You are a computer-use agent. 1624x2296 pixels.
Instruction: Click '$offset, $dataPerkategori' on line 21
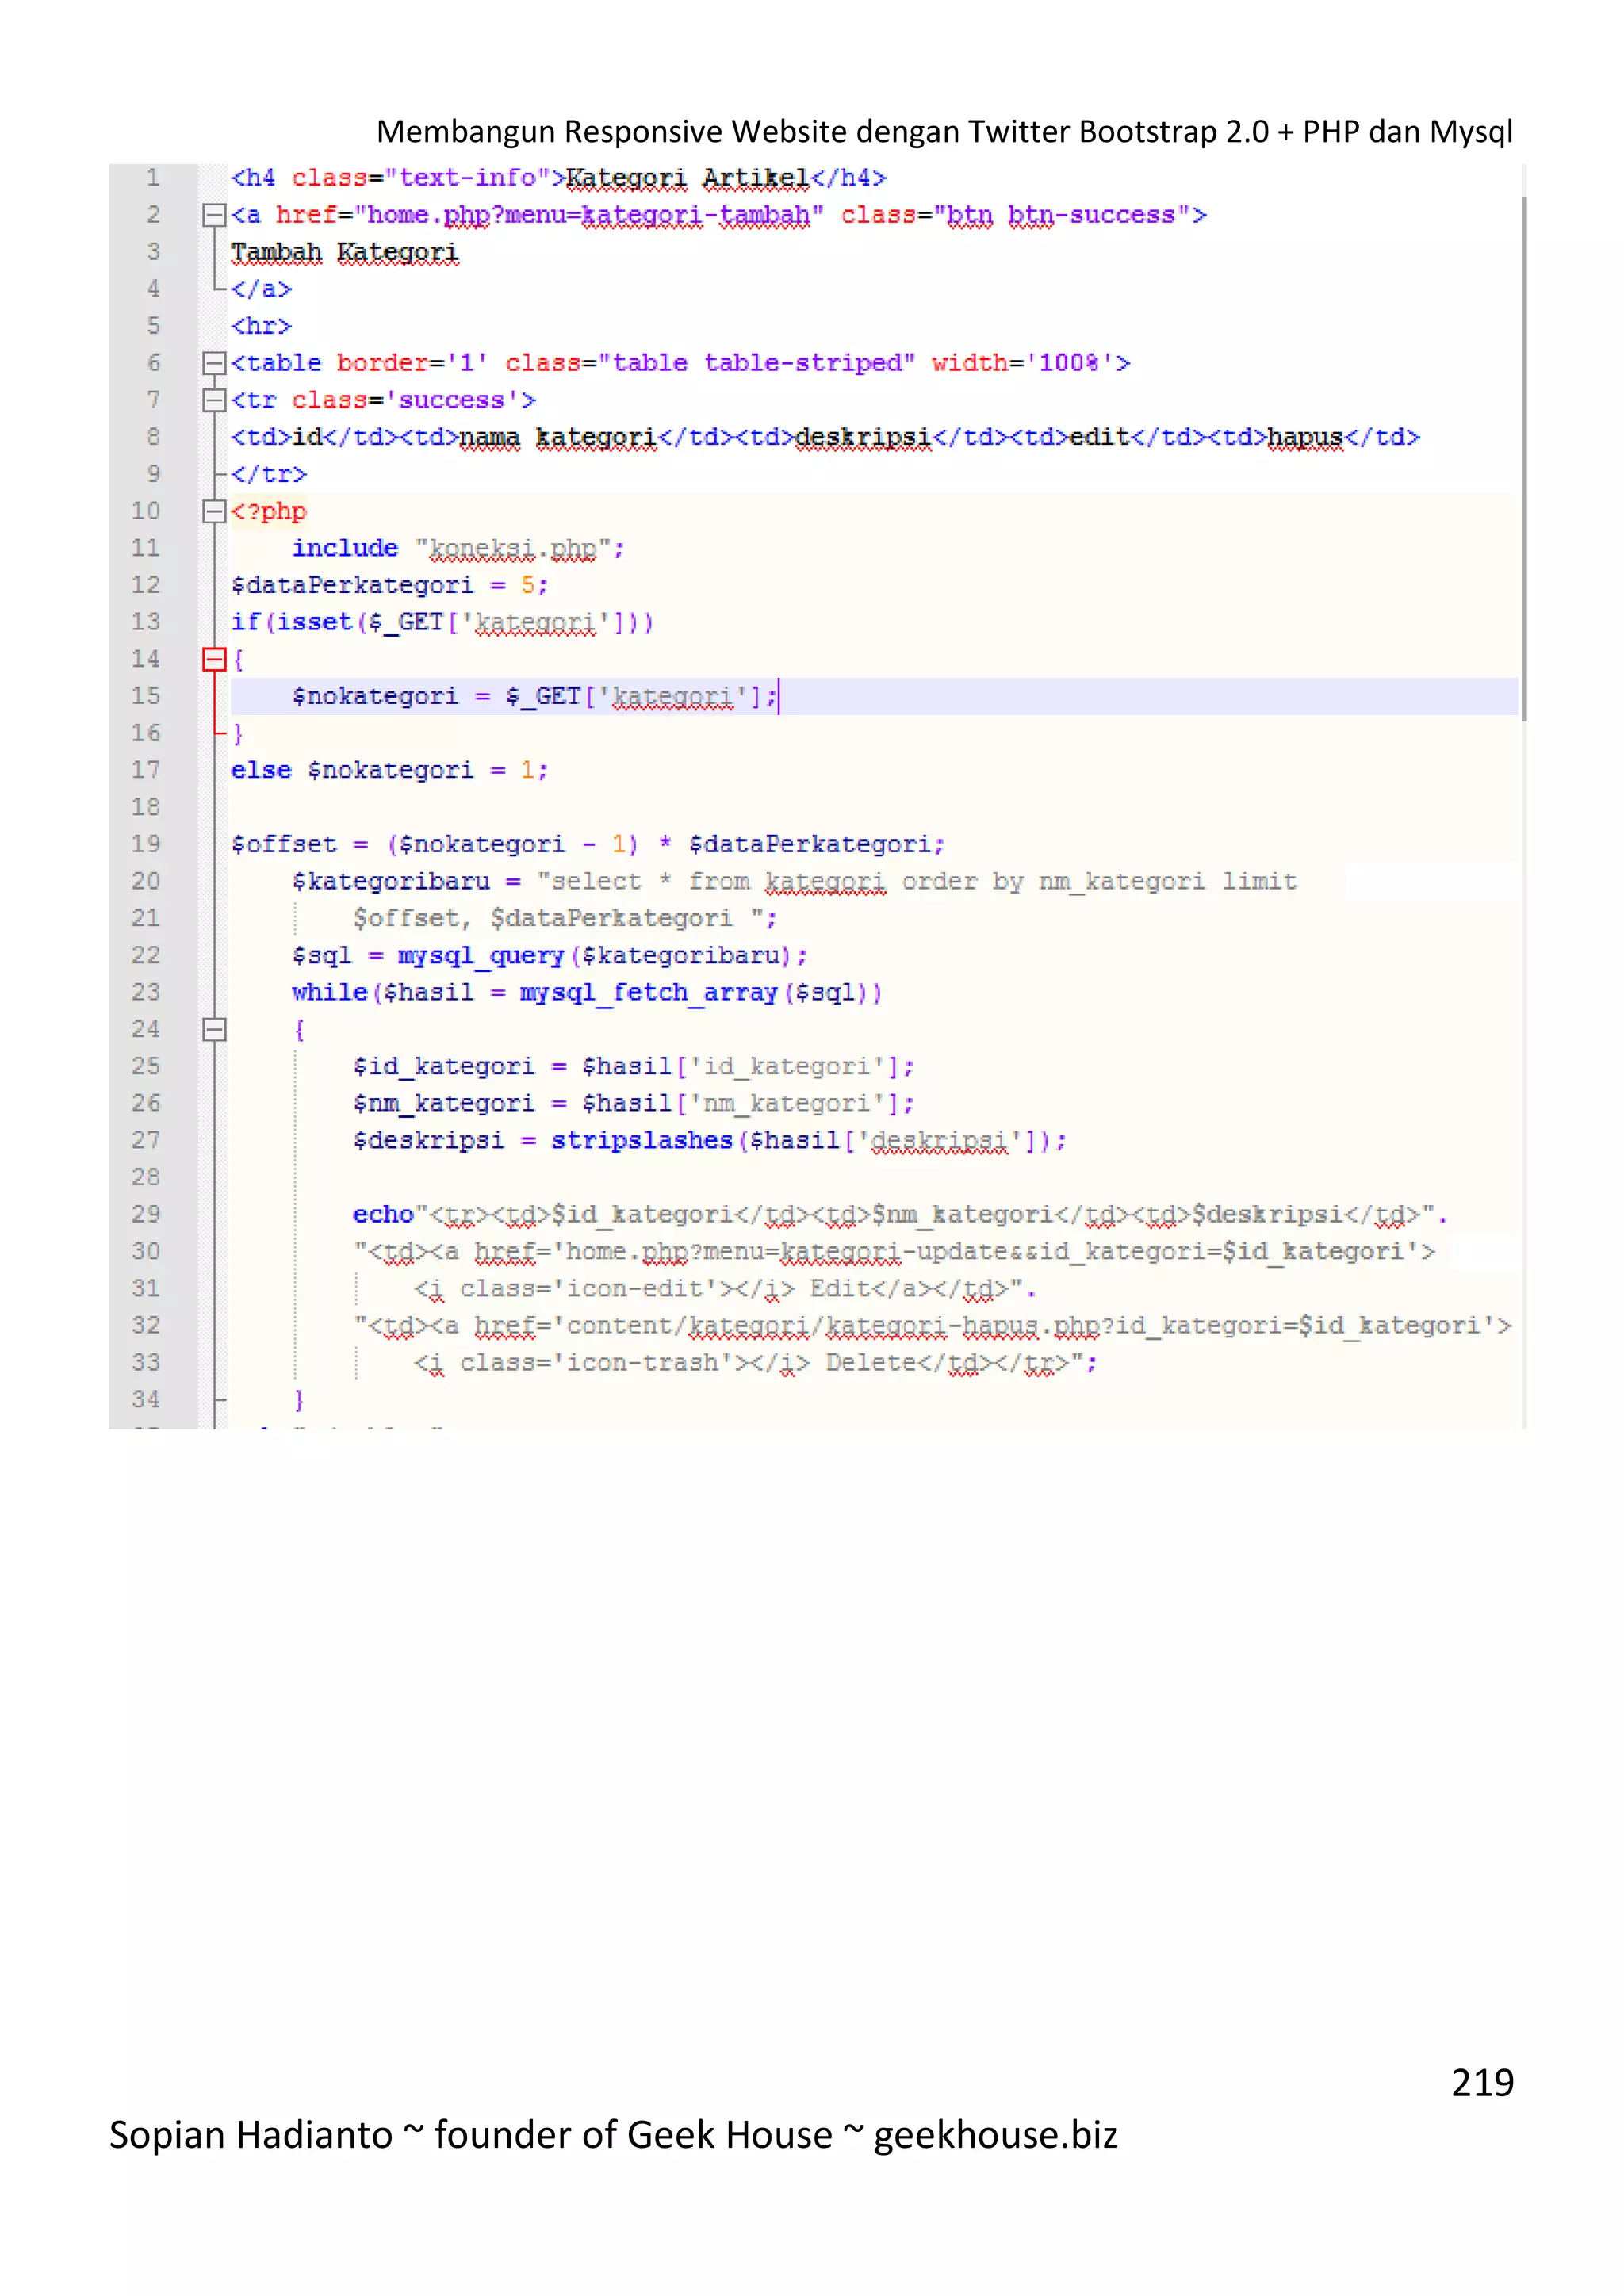pos(543,918)
